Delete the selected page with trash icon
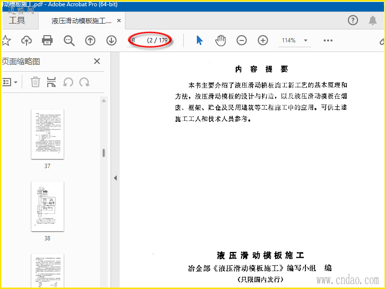 [35, 82]
